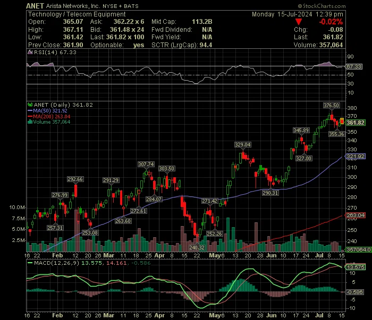Image resolution: width=372 pixels, height=320 pixels.
Task: Click the 'MA(200) 263.04' legend text
Action: coord(52,116)
